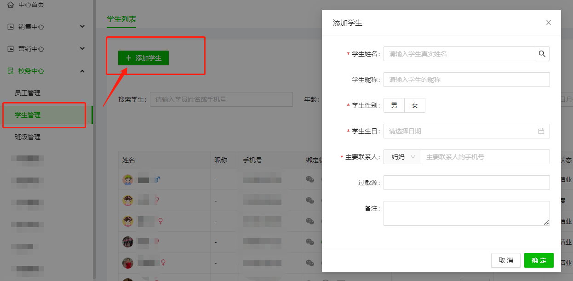Open 员工管理 in the sidebar

(28, 93)
